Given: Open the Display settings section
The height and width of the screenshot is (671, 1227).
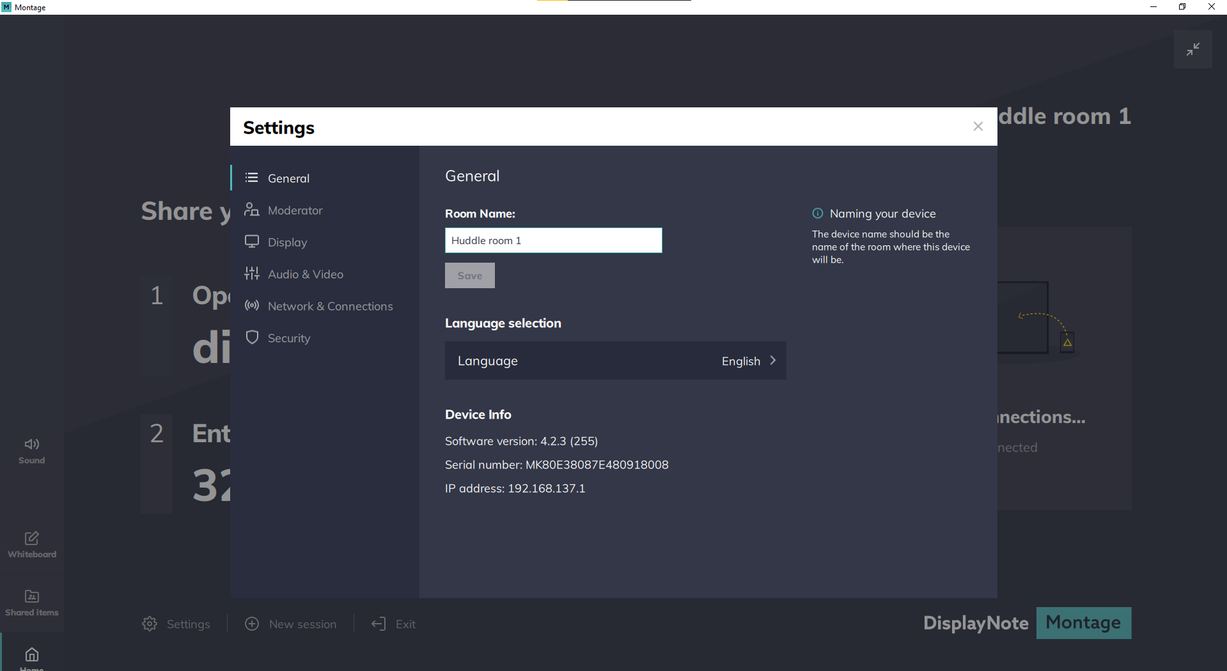Looking at the screenshot, I should [324, 242].
